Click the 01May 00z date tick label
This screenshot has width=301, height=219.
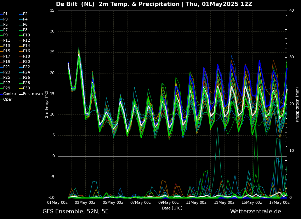(57, 203)
